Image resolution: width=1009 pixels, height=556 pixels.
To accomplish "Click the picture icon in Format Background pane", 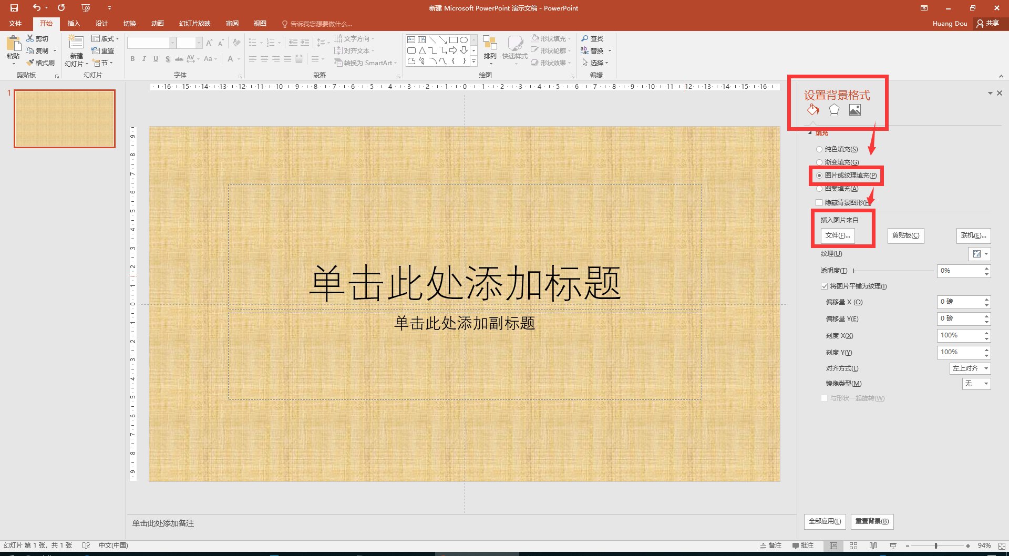I will pyautogui.click(x=855, y=110).
